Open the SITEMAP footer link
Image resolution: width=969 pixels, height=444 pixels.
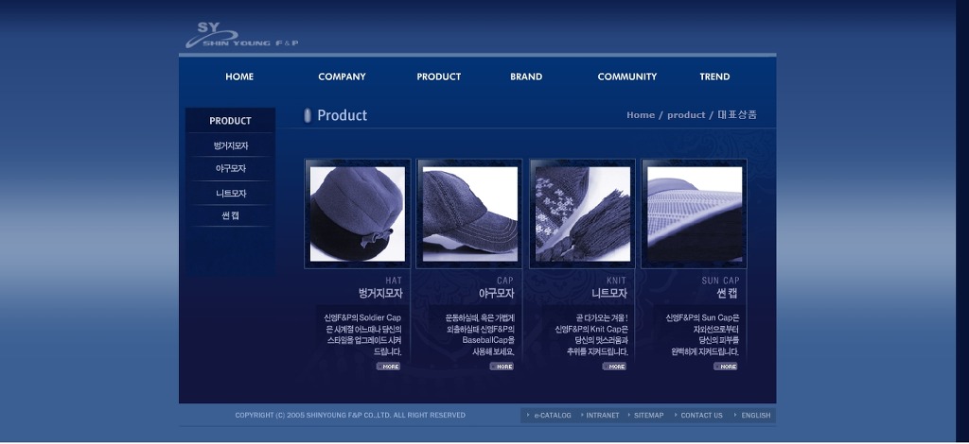click(x=649, y=415)
